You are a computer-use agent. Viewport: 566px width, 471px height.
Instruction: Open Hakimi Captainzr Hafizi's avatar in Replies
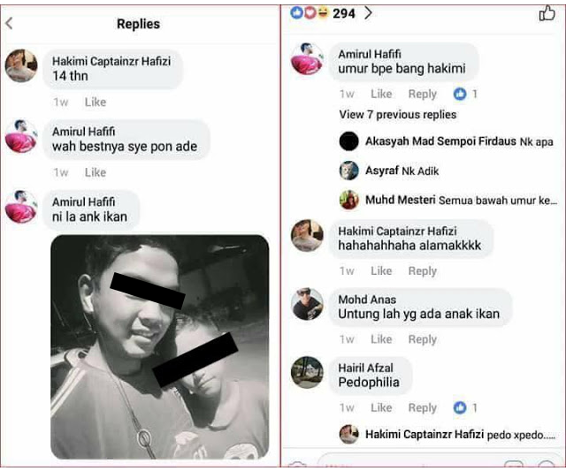click(21, 66)
